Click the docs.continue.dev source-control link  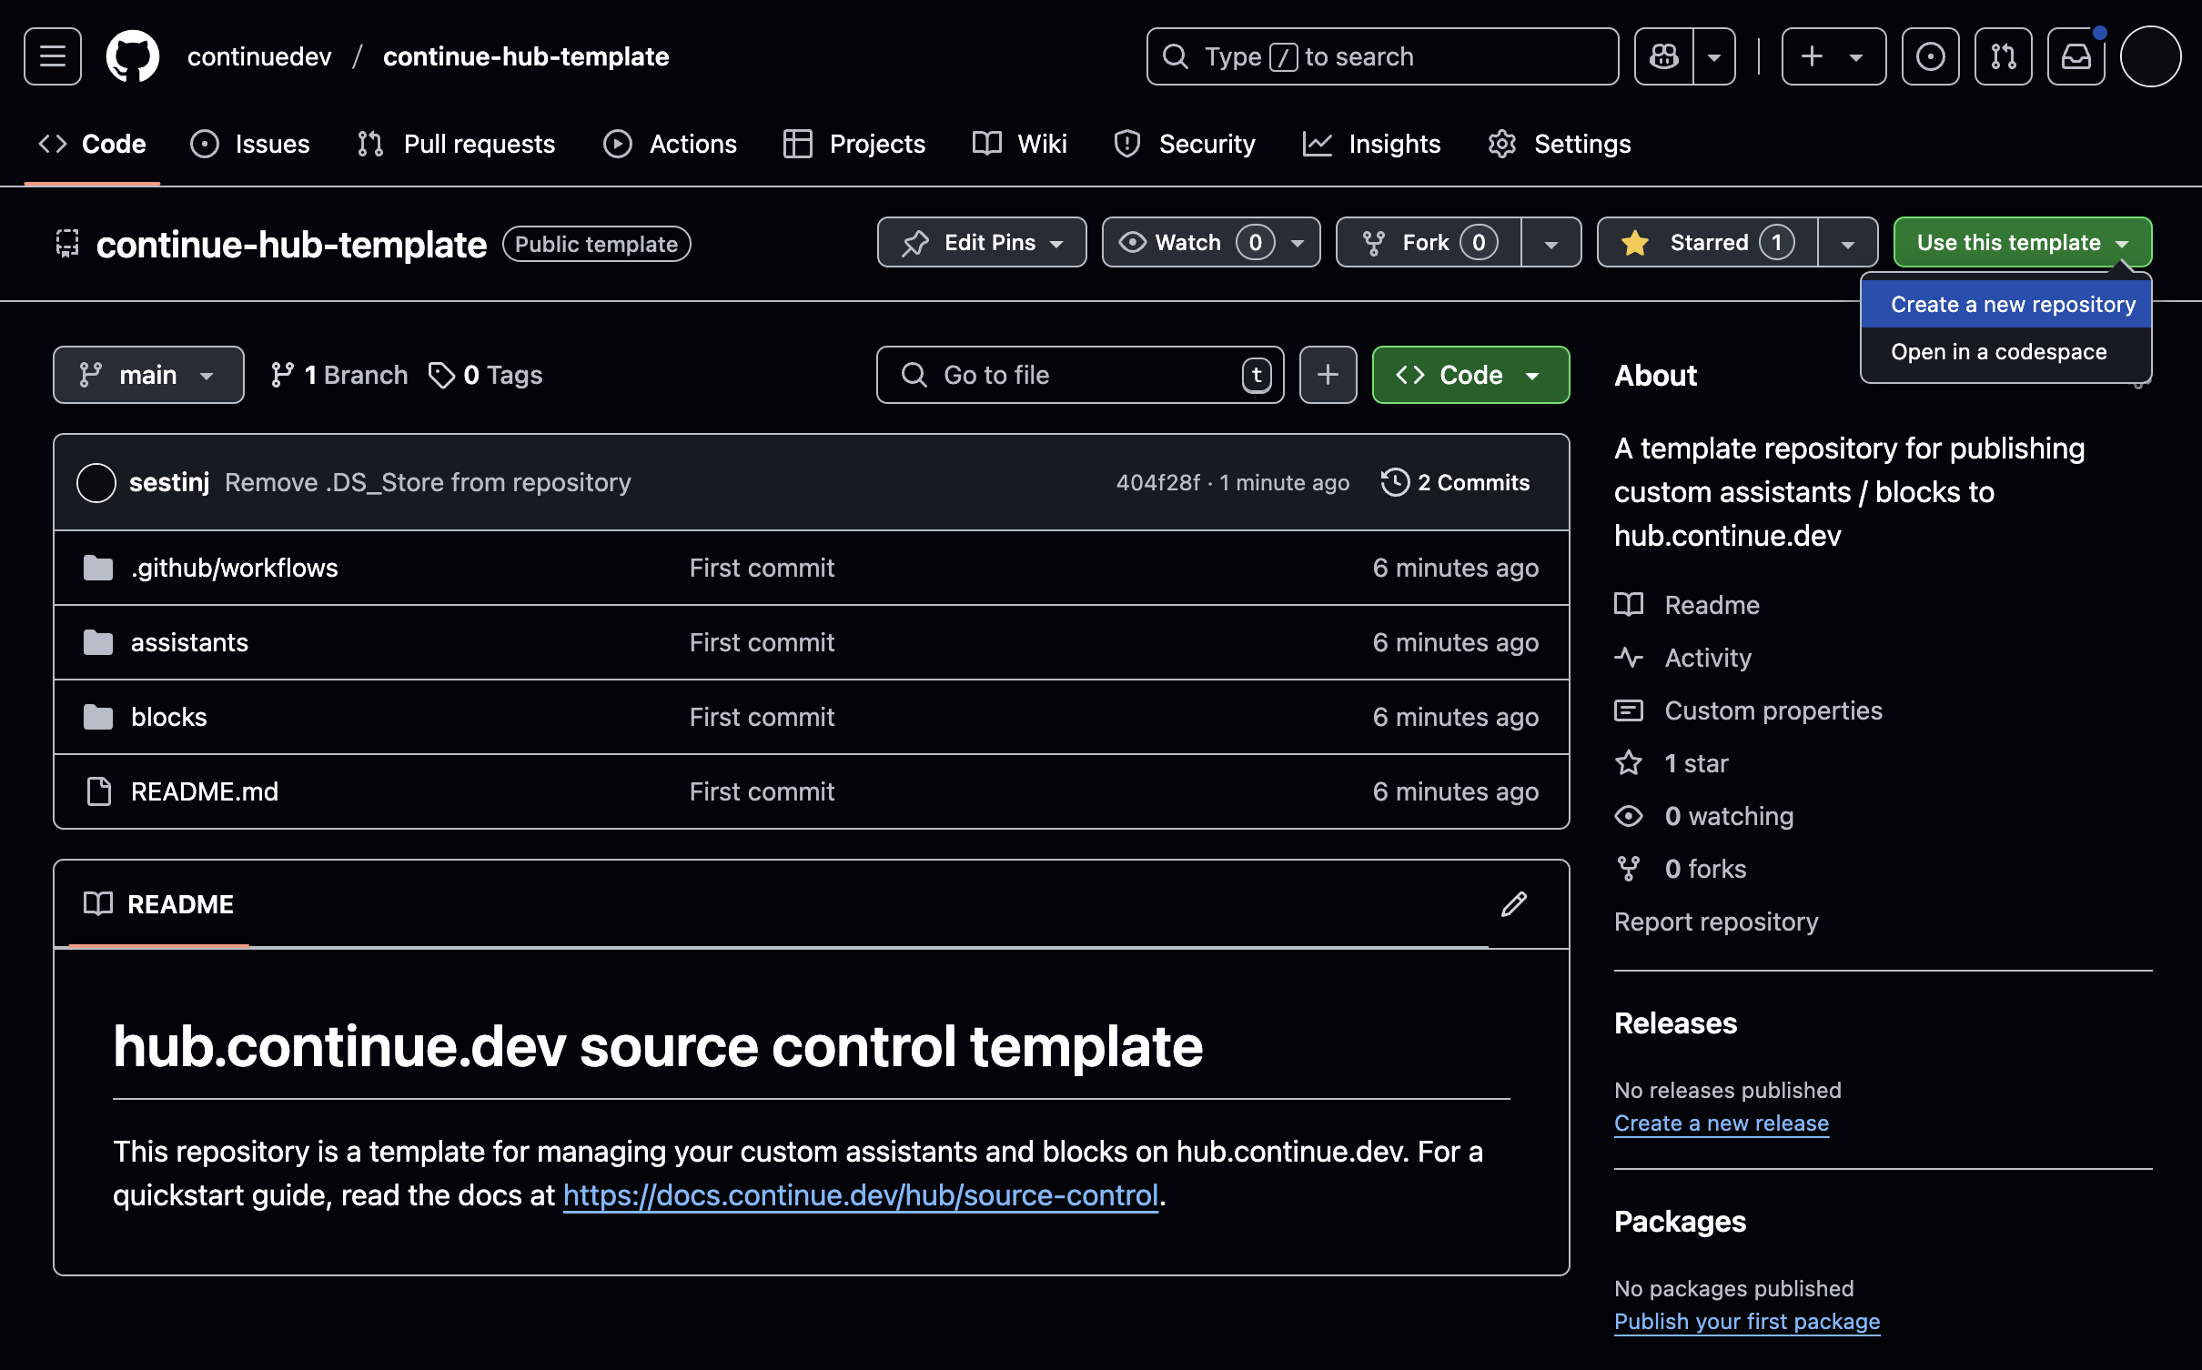[x=860, y=1195]
